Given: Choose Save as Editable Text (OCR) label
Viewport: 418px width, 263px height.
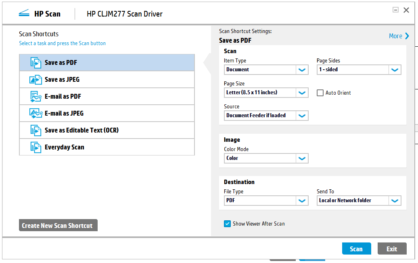Looking at the screenshot, I should tap(82, 130).
